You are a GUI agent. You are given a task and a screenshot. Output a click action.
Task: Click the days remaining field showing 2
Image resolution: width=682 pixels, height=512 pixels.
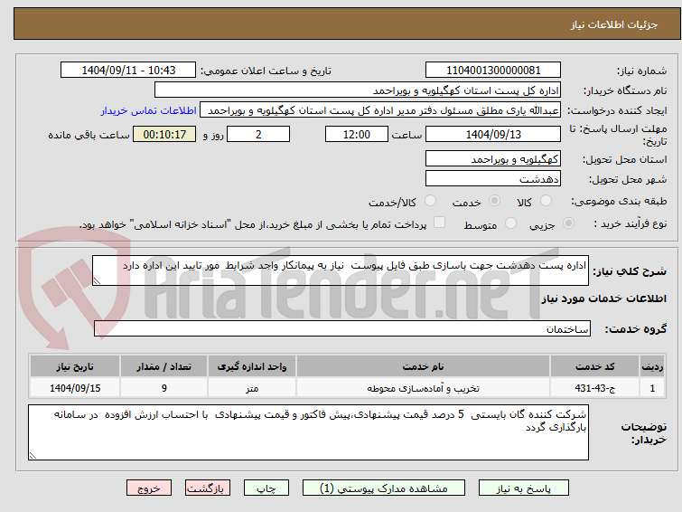(x=258, y=134)
